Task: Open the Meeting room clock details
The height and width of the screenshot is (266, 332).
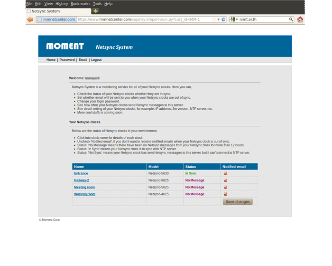Action: (x=84, y=187)
